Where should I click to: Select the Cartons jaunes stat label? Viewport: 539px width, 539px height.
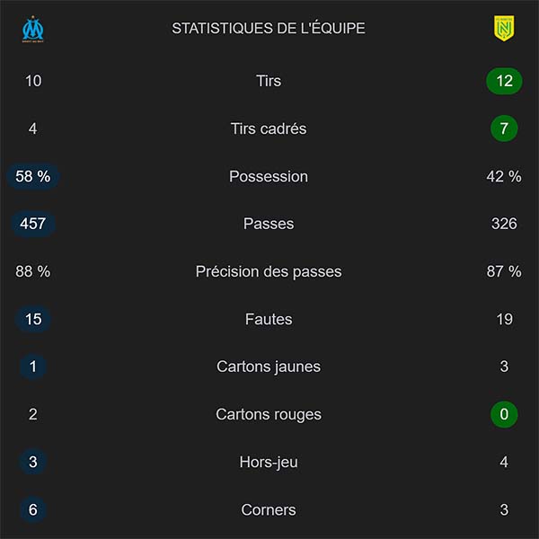click(x=269, y=367)
